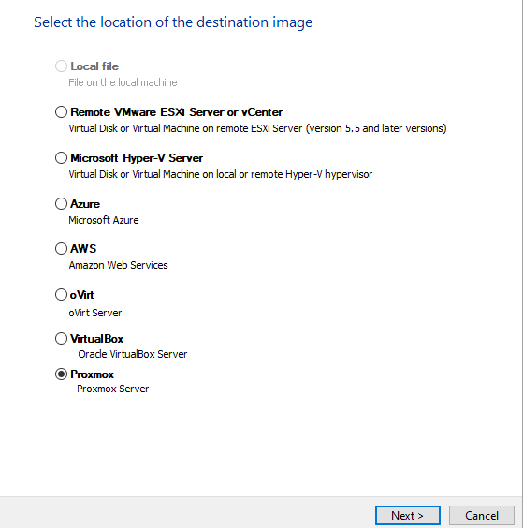The image size is (523, 528).
Task: Select the Azure destination radio button
Action: coord(61,203)
